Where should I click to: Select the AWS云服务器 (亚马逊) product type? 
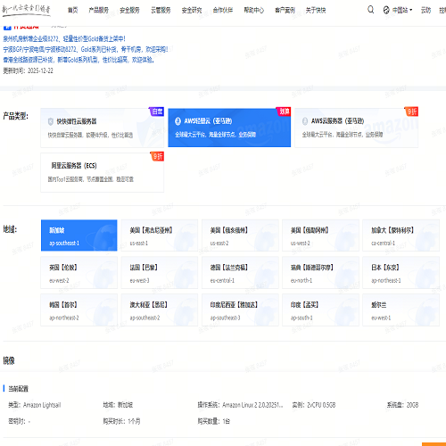pyautogui.click(x=357, y=128)
